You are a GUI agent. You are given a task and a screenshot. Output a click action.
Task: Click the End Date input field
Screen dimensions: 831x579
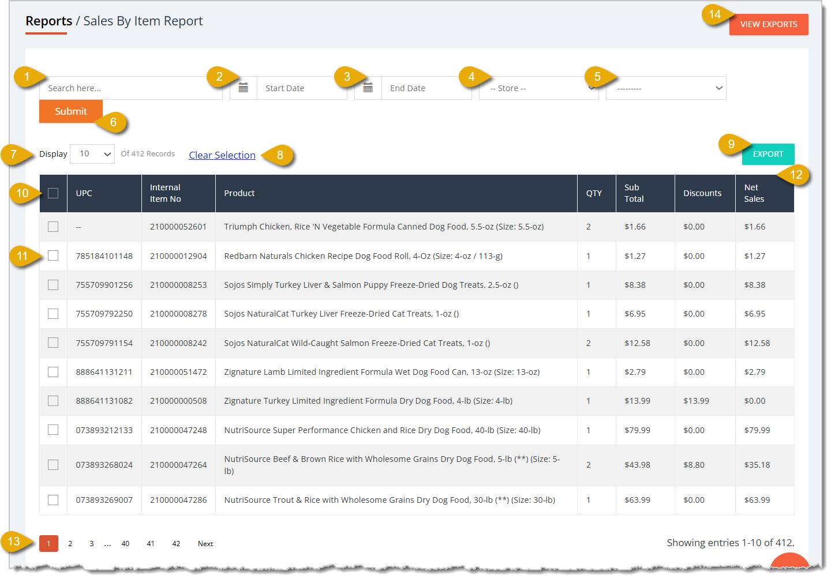click(x=426, y=88)
